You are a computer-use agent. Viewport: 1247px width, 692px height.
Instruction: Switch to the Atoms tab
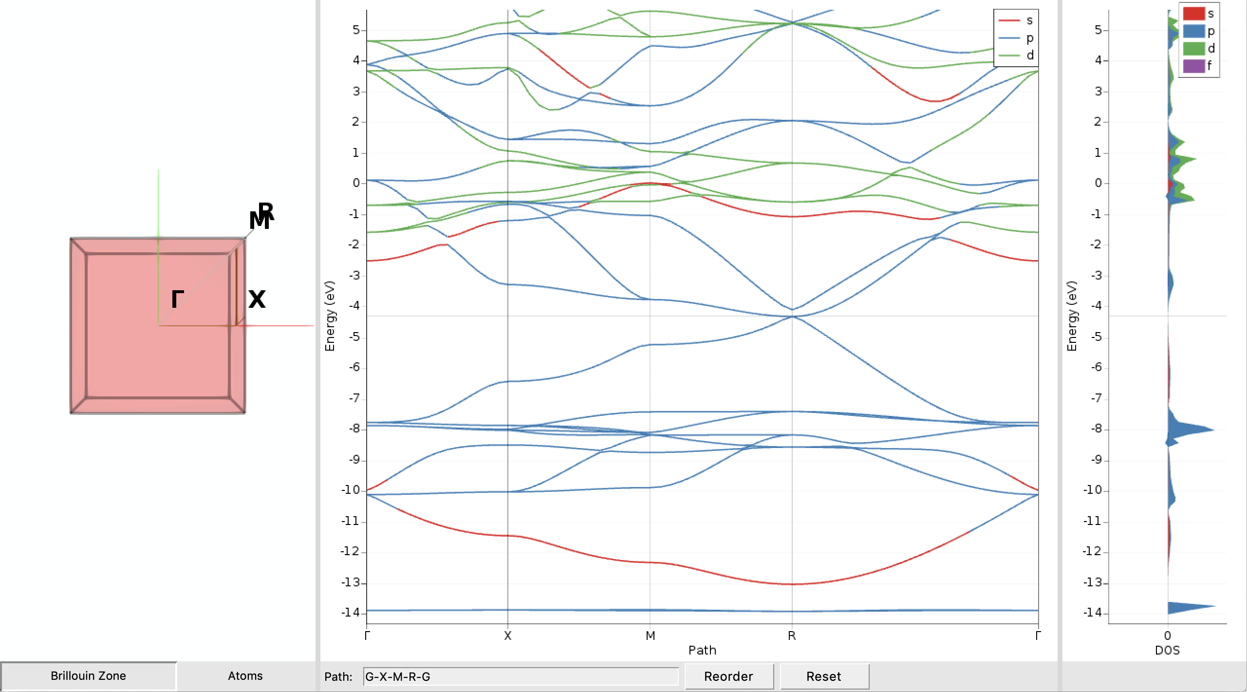246,676
